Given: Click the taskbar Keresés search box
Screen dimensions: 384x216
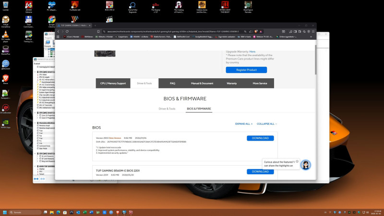Looking at the screenshot, I should 25,212.
